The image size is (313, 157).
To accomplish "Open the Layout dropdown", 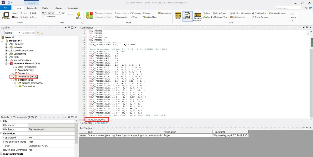I will 293,16.
